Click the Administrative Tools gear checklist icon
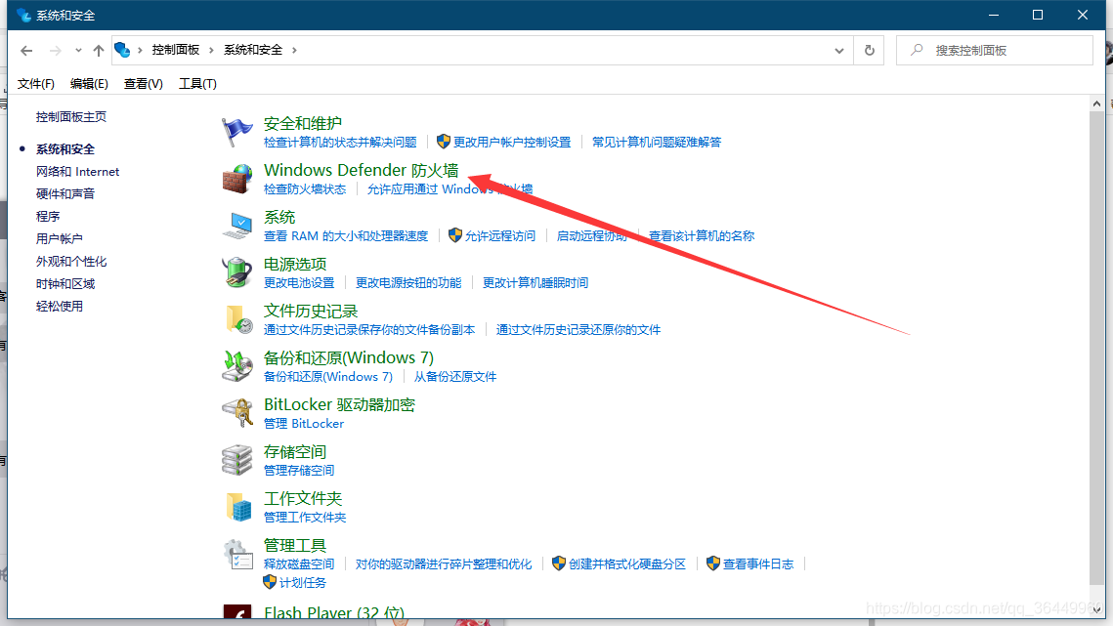This screenshot has height=626, width=1113. pos(236,555)
